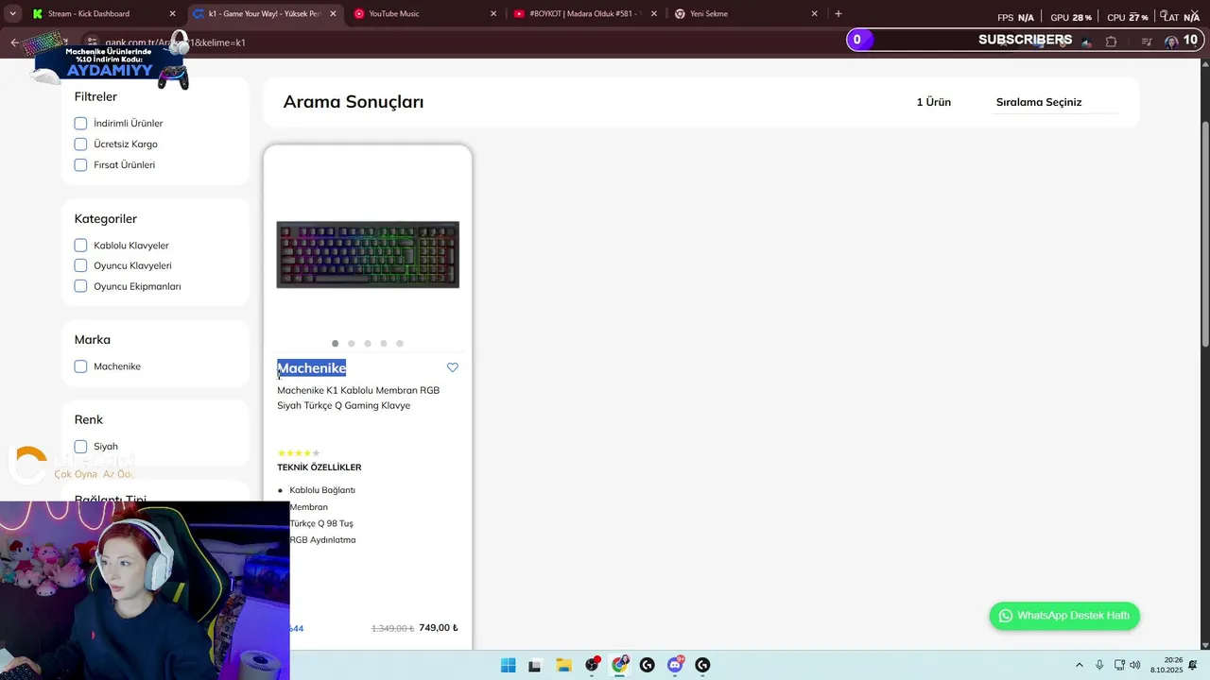The height and width of the screenshot is (680, 1210).
Task: Open the taskbar clock and date
Action: pyautogui.click(x=1167, y=665)
